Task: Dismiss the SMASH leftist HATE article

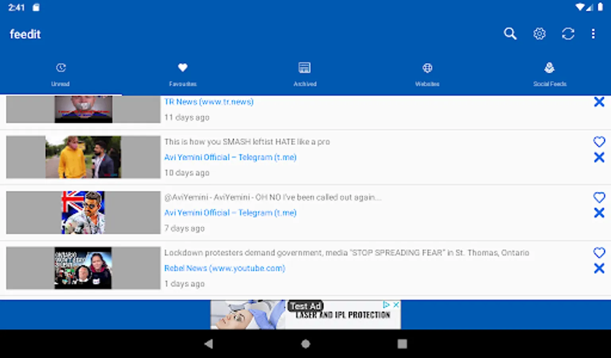Action: pyautogui.click(x=599, y=158)
